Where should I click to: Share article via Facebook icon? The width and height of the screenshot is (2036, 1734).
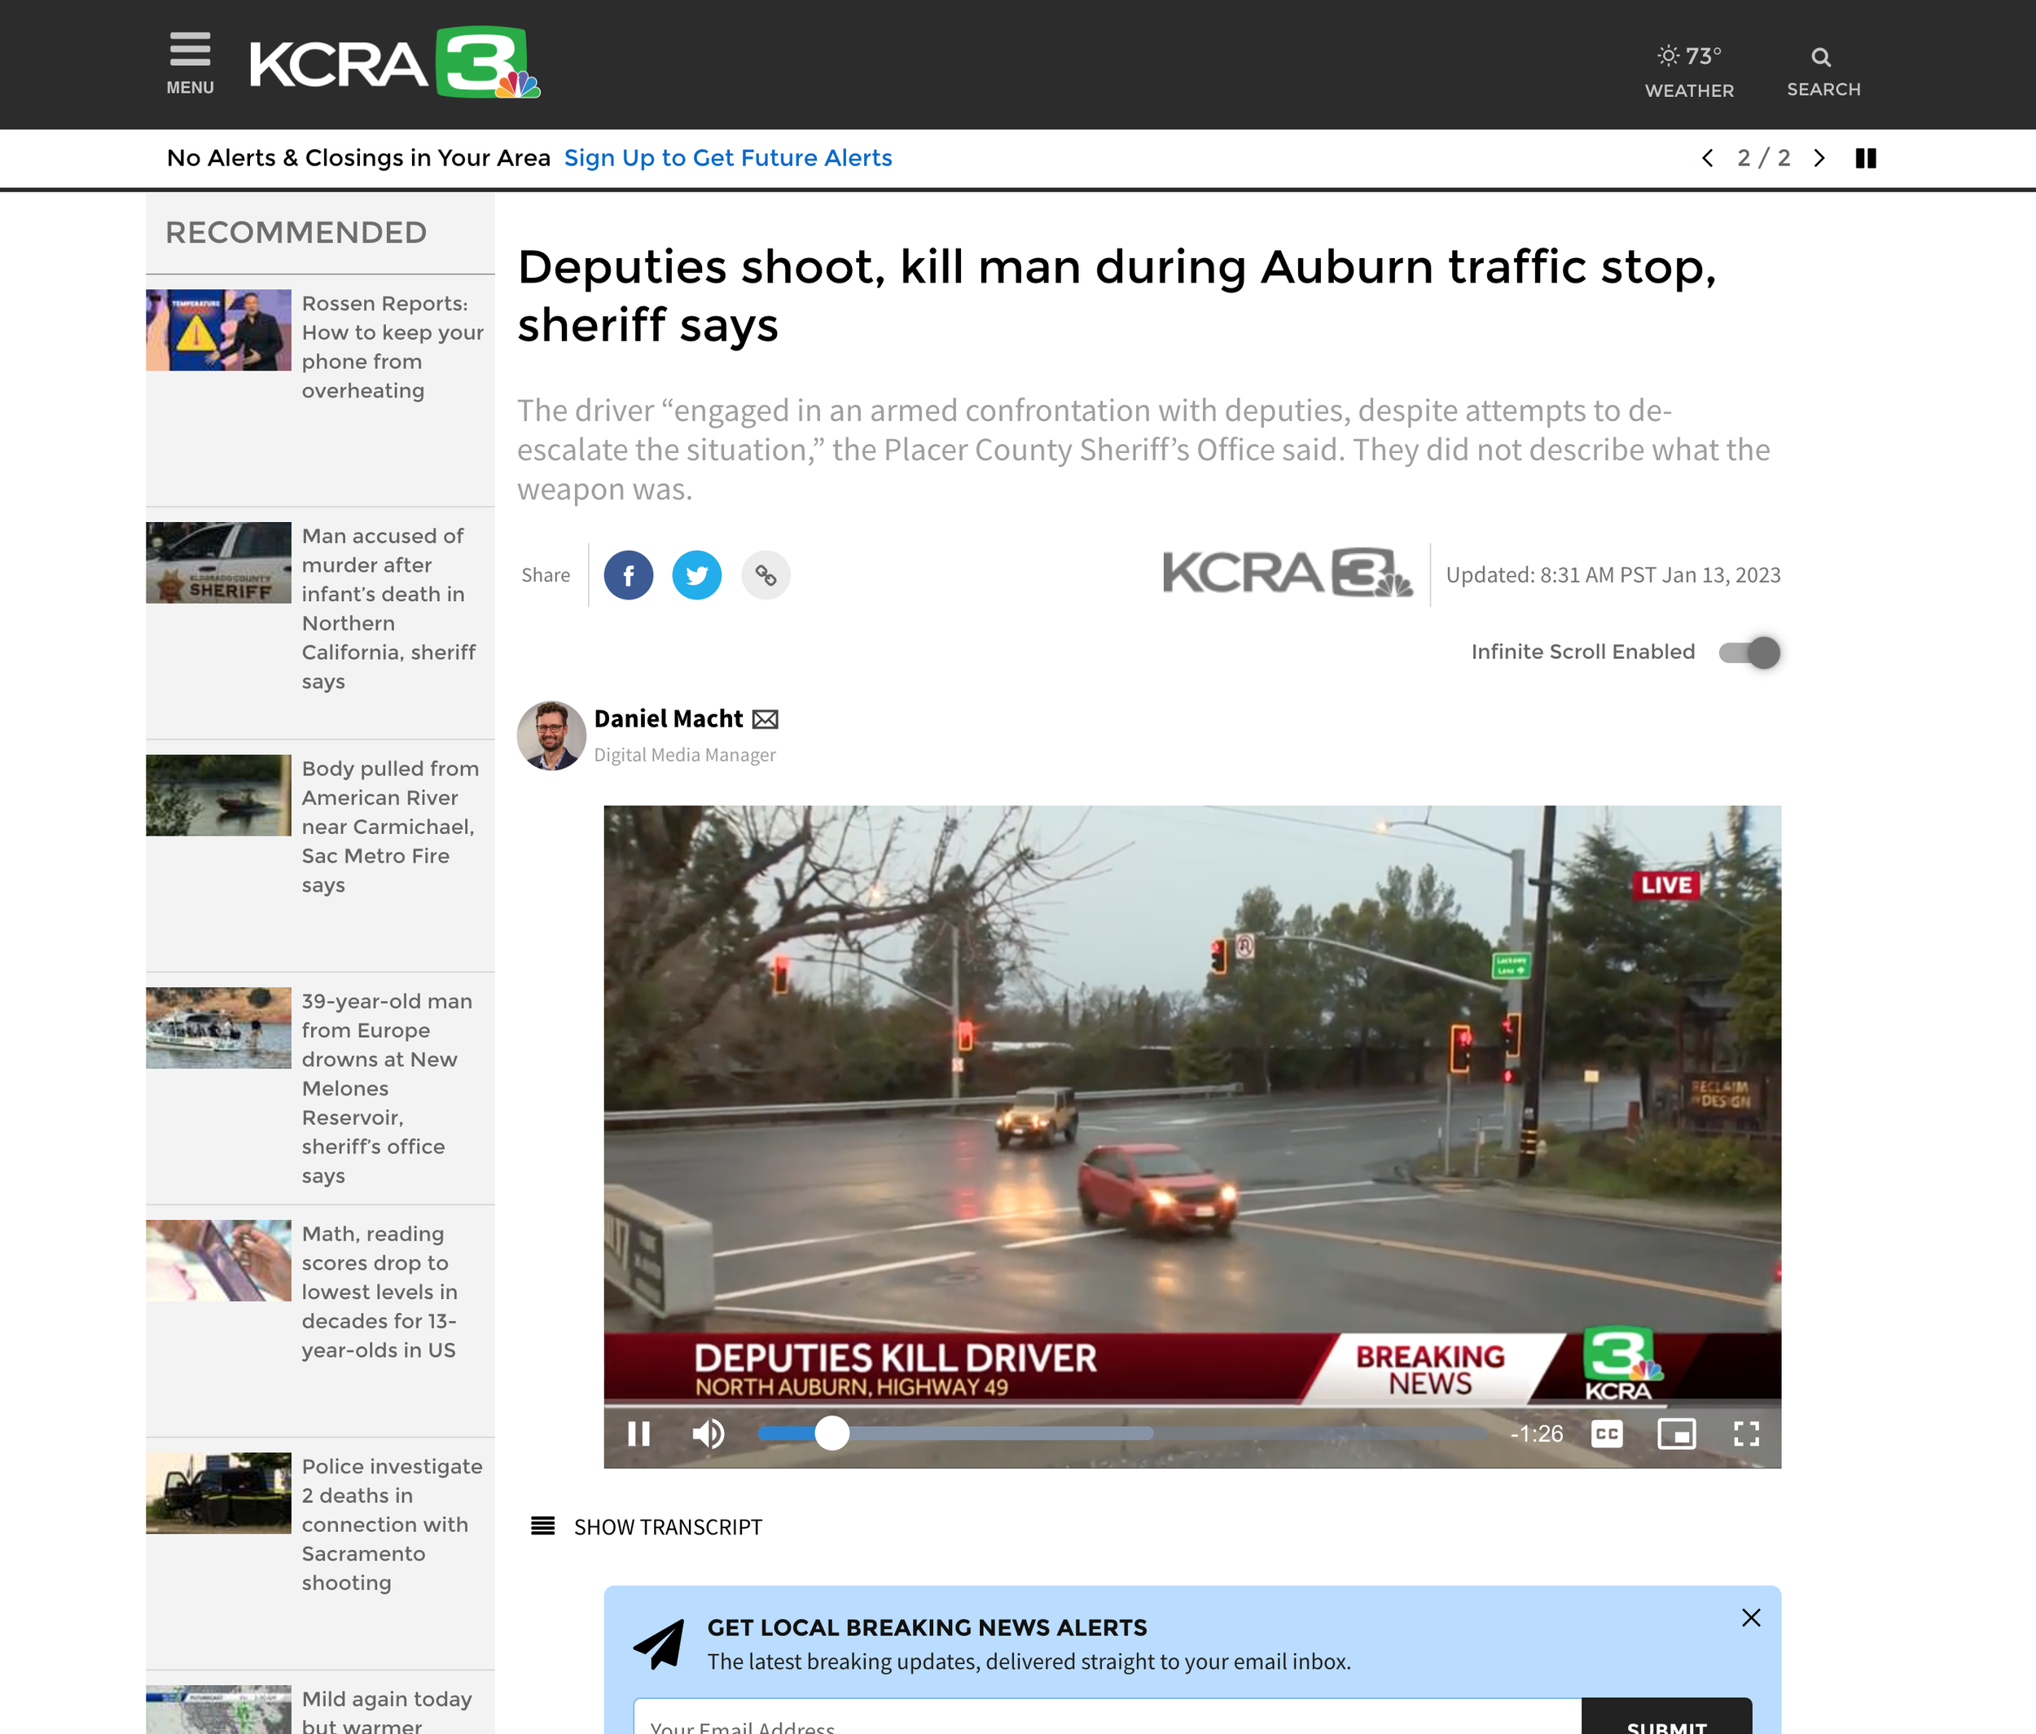[629, 575]
